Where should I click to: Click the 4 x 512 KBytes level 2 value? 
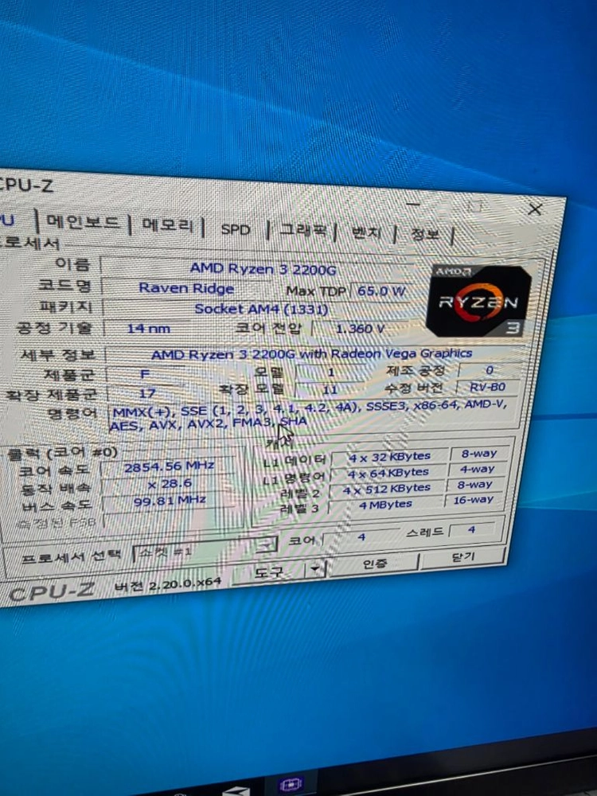pos(386,489)
